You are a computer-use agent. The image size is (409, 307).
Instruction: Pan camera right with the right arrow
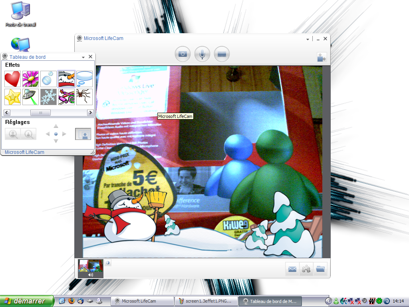pos(64,134)
